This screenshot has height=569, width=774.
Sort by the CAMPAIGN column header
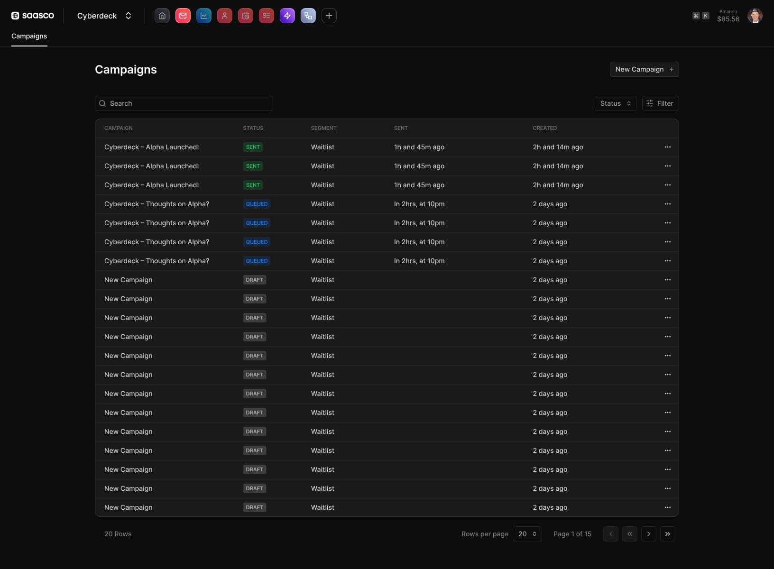[x=118, y=128]
